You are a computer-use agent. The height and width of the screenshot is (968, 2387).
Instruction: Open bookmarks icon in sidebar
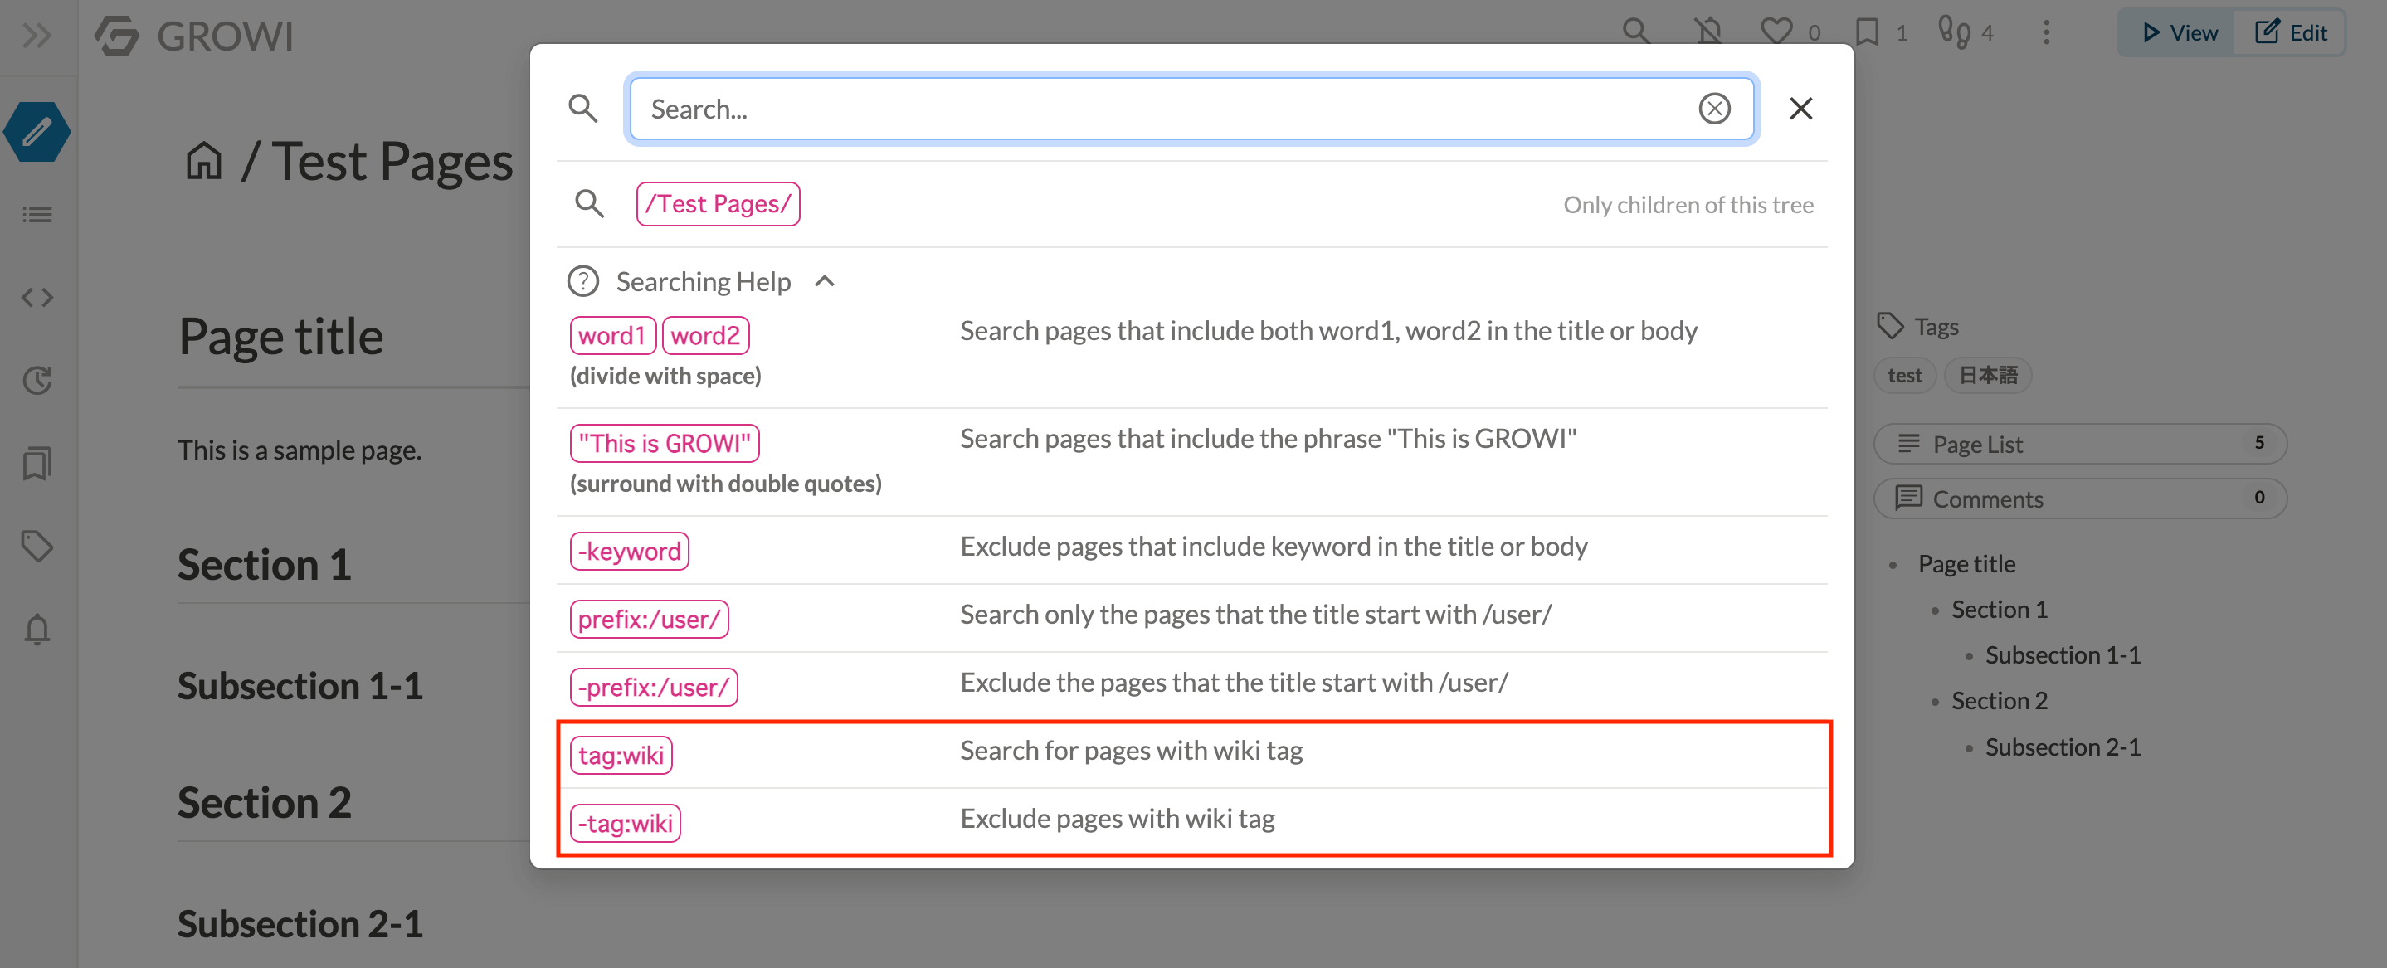tap(37, 463)
